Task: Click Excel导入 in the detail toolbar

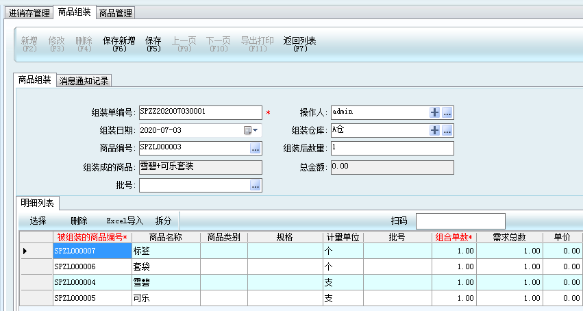Action: pyautogui.click(x=124, y=221)
